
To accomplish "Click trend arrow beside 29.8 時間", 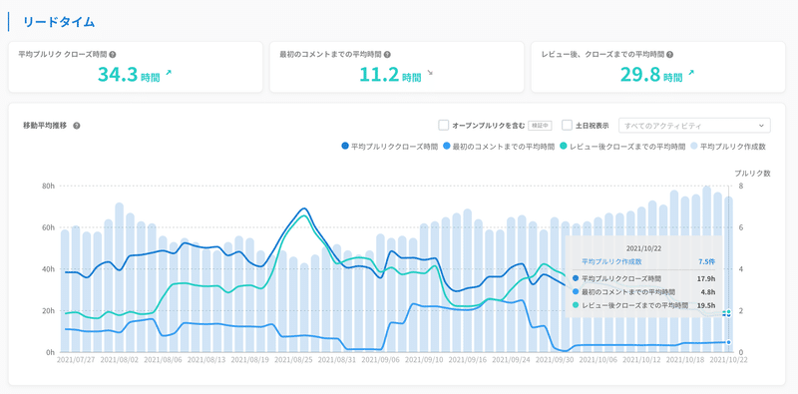I will [691, 73].
